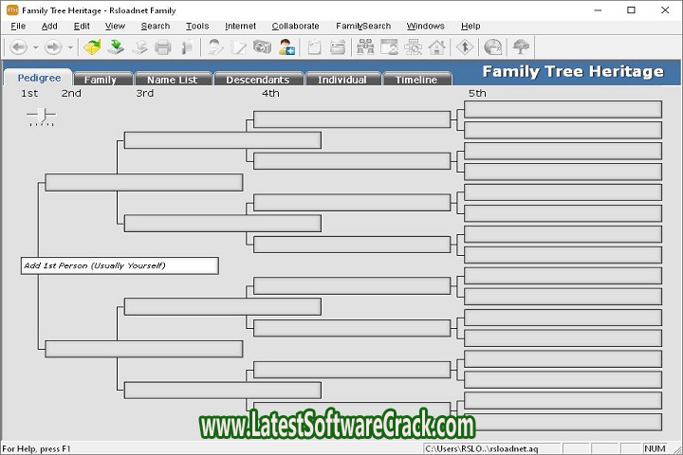
Task: Click Add 1st Person box
Action: coord(120,265)
